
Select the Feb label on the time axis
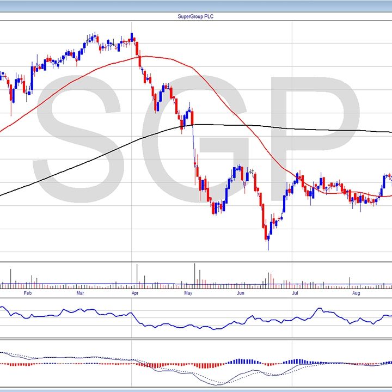28,293
